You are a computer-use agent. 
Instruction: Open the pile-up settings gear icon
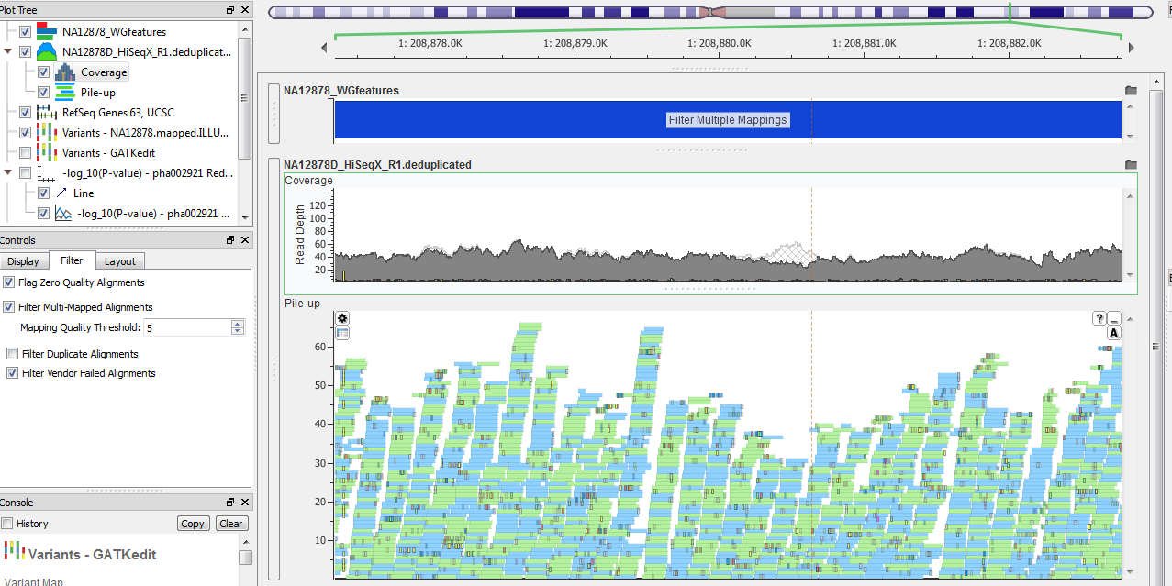point(342,317)
